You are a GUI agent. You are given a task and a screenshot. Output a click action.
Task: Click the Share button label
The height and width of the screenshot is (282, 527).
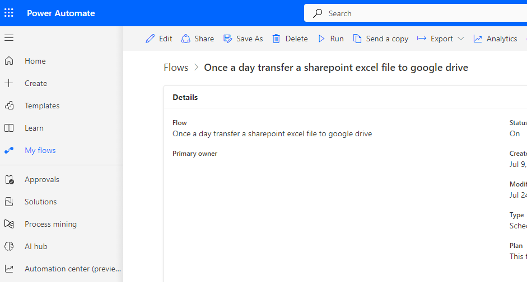(204, 39)
